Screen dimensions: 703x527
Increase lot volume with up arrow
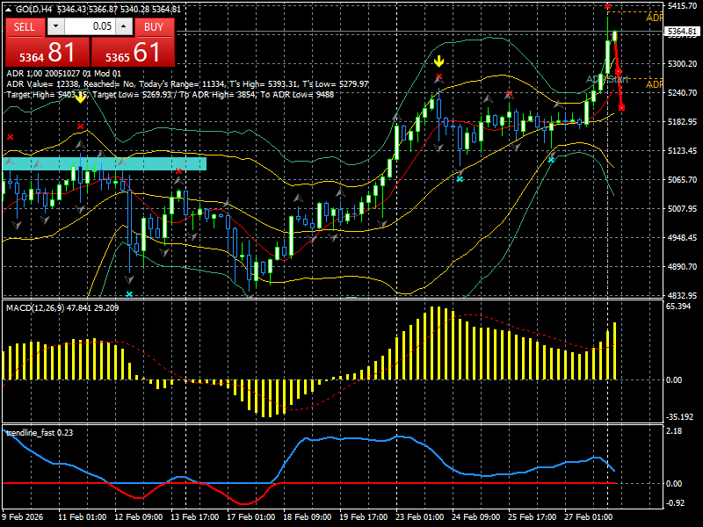click(124, 26)
